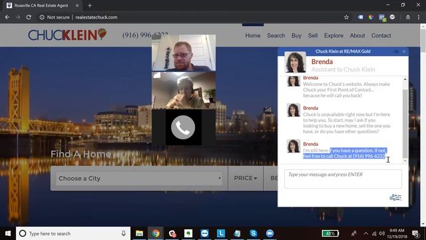Open the network icon in system tray

coord(374,233)
